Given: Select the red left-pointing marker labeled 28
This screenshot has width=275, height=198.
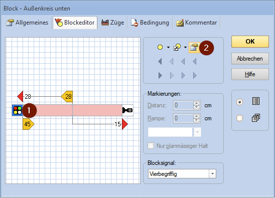Looking at the screenshot, I should click(x=21, y=96).
